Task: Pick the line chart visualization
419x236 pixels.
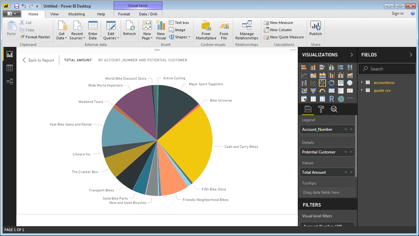Action: pos(304,75)
